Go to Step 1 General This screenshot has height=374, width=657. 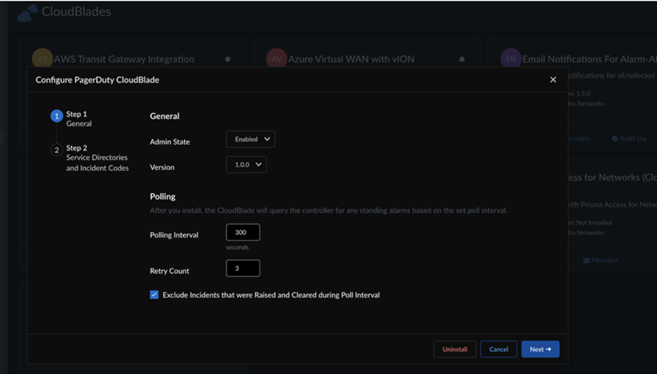(79, 119)
